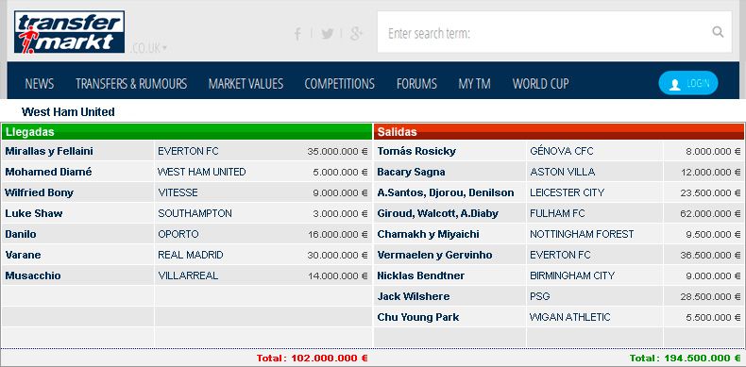Go to the Competitions menu
The image size is (746, 367).
tap(340, 84)
